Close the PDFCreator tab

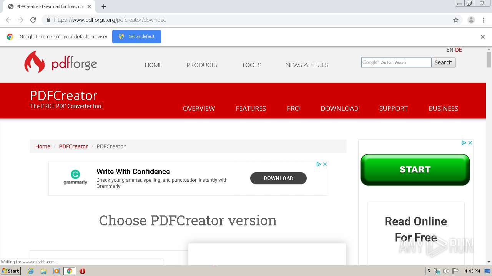tap(89, 7)
